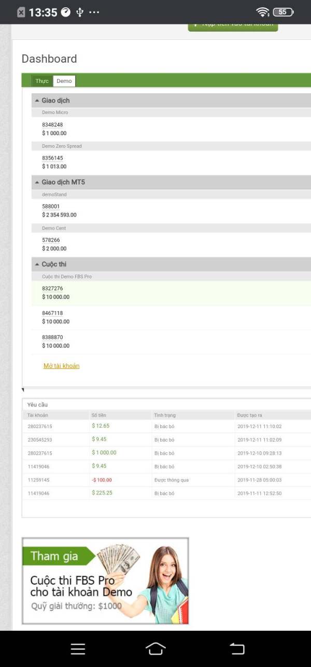Image resolution: width=311 pixels, height=667 pixels.
Task: Open Demo Zero Spread account 8356145
Action: point(52,158)
